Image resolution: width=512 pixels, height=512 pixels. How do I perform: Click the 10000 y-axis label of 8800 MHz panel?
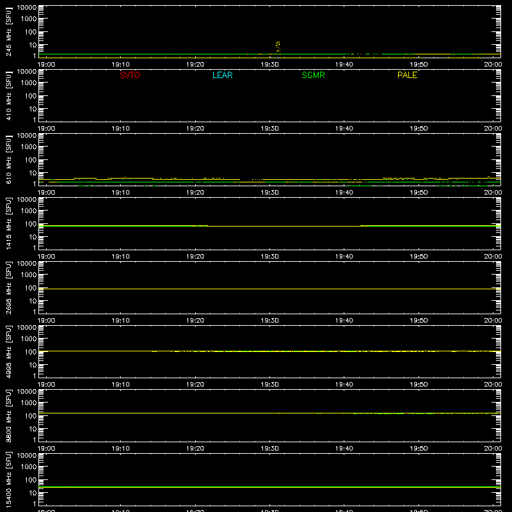click(27, 392)
